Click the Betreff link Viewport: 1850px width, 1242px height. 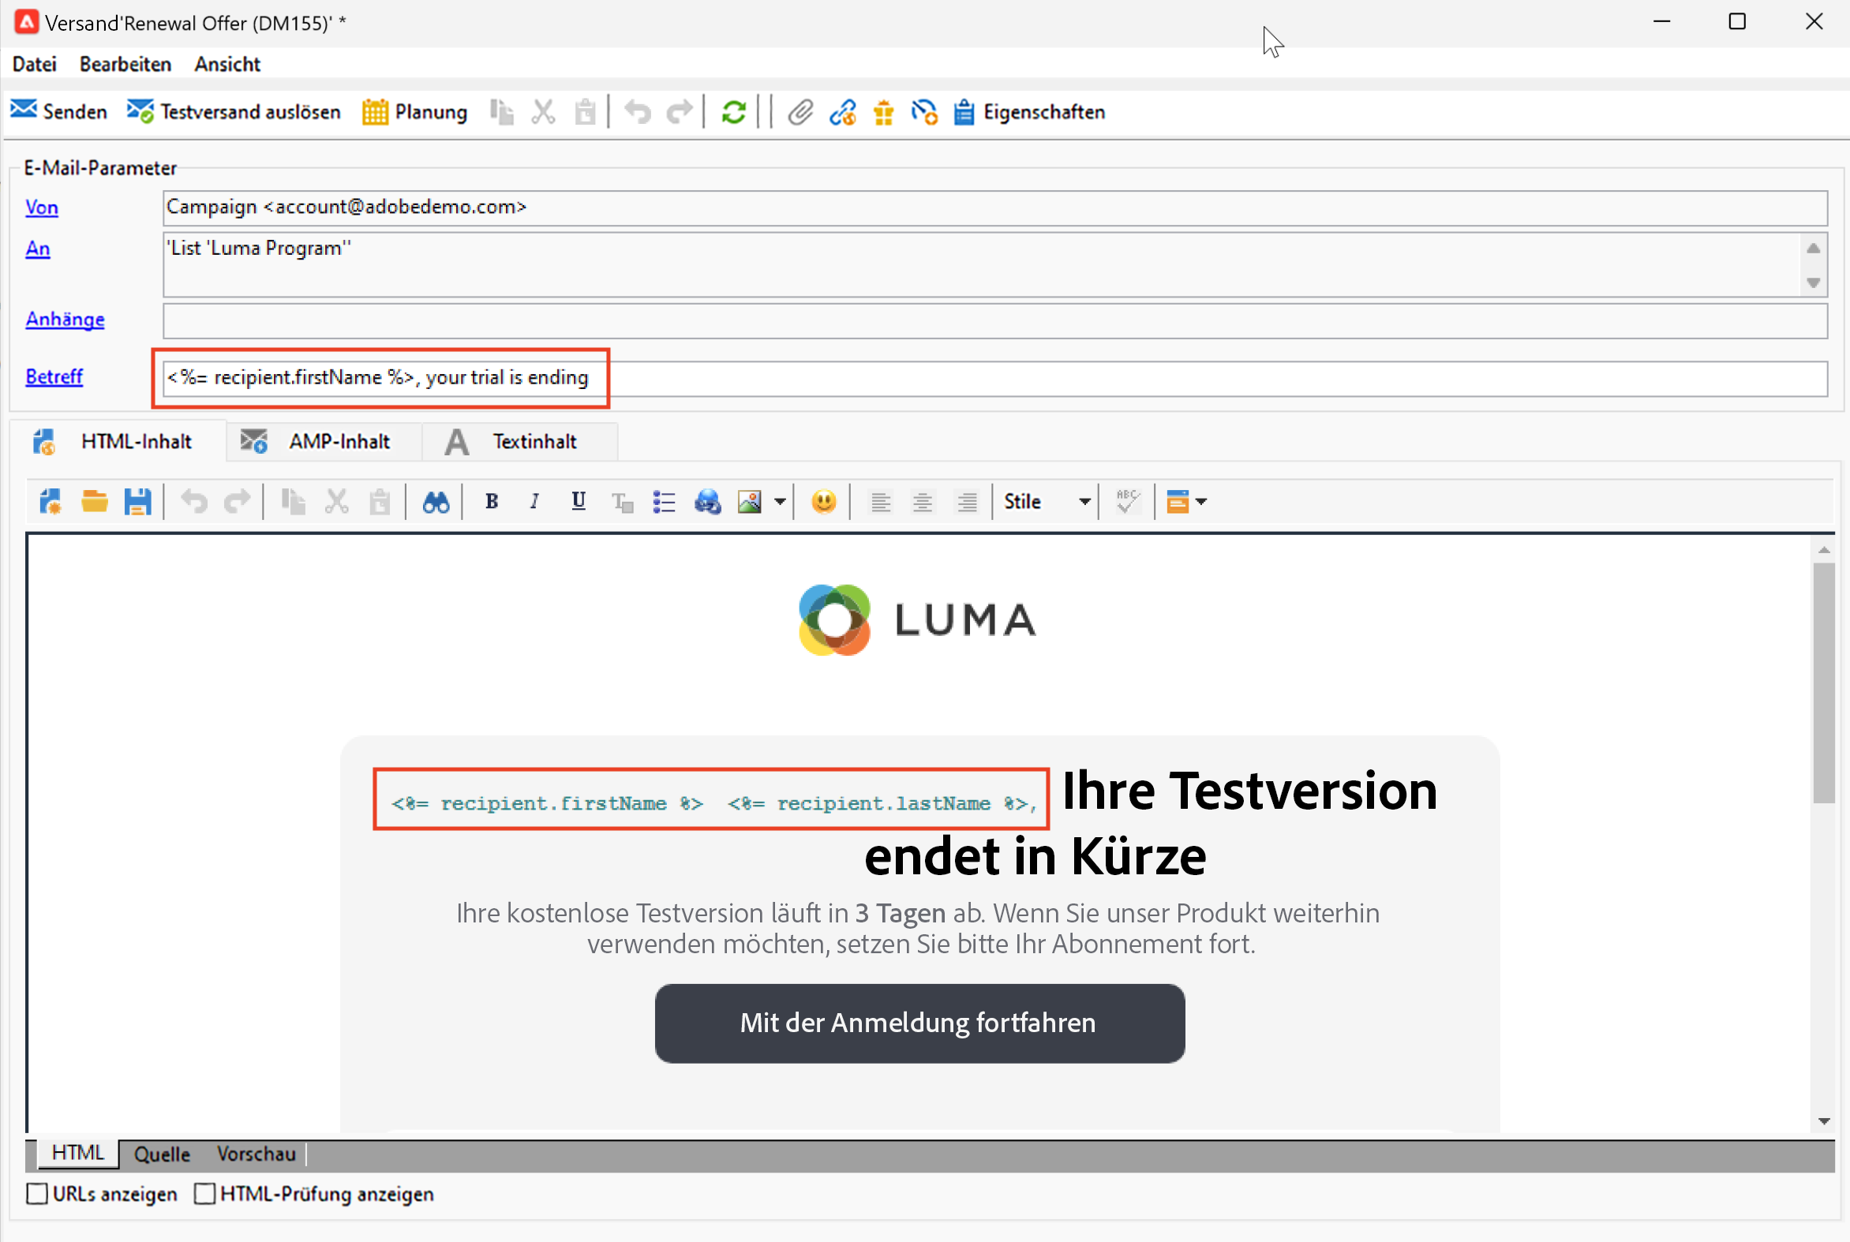(54, 376)
